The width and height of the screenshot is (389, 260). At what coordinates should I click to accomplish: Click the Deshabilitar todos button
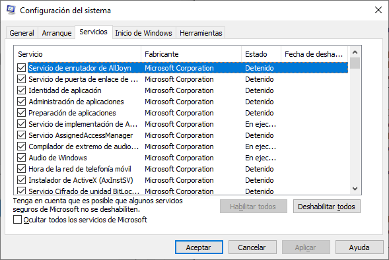tap(326, 207)
